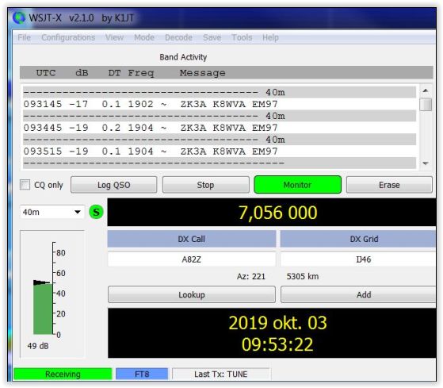Open the Configurations menu

pyautogui.click(x=68, y=37)
